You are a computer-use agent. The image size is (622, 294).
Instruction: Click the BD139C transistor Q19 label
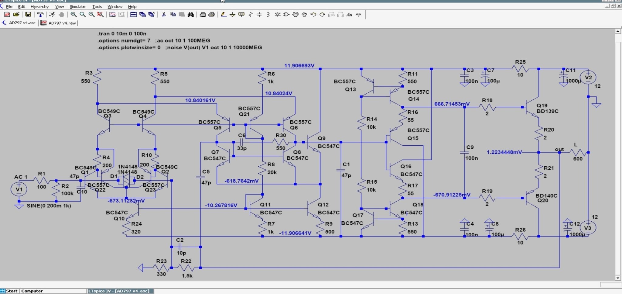[547, 111]
